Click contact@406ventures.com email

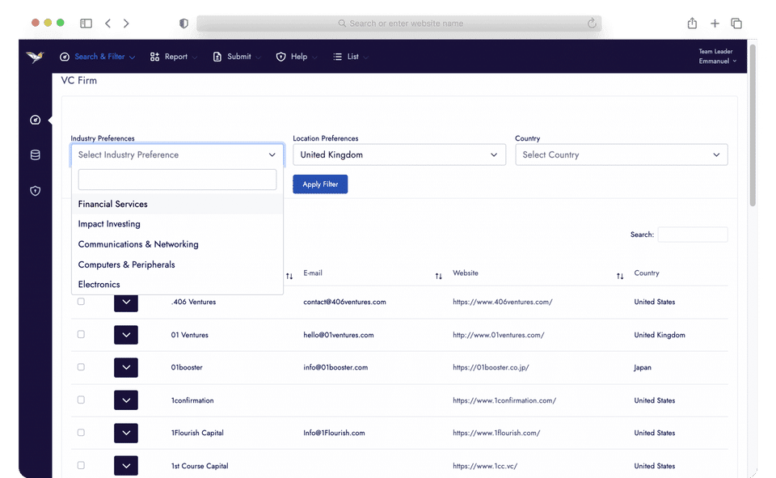(344, 302)
